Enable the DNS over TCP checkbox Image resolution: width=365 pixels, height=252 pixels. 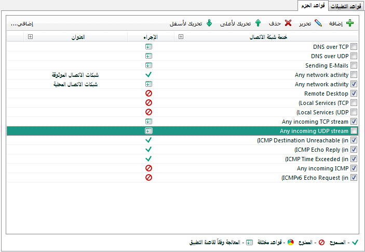click(354, 47)
